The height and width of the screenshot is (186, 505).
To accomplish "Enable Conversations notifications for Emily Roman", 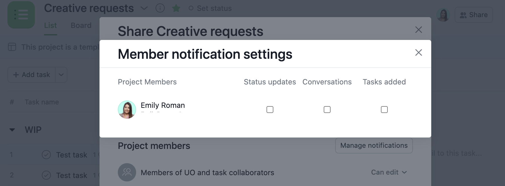I will pyautogui.click(x=327, y=110).
